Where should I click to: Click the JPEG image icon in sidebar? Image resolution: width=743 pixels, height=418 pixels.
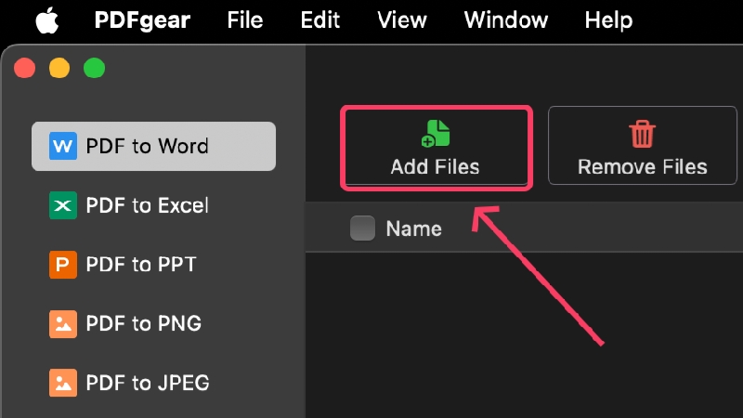click(x=63, y=383)
